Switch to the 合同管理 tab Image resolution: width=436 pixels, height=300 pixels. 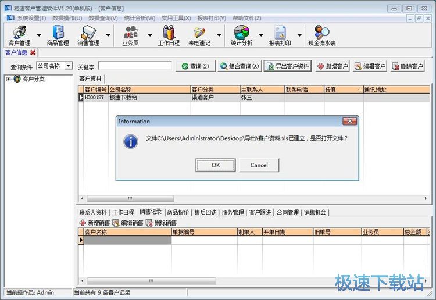pyautogui.click(x=288, y=212)
